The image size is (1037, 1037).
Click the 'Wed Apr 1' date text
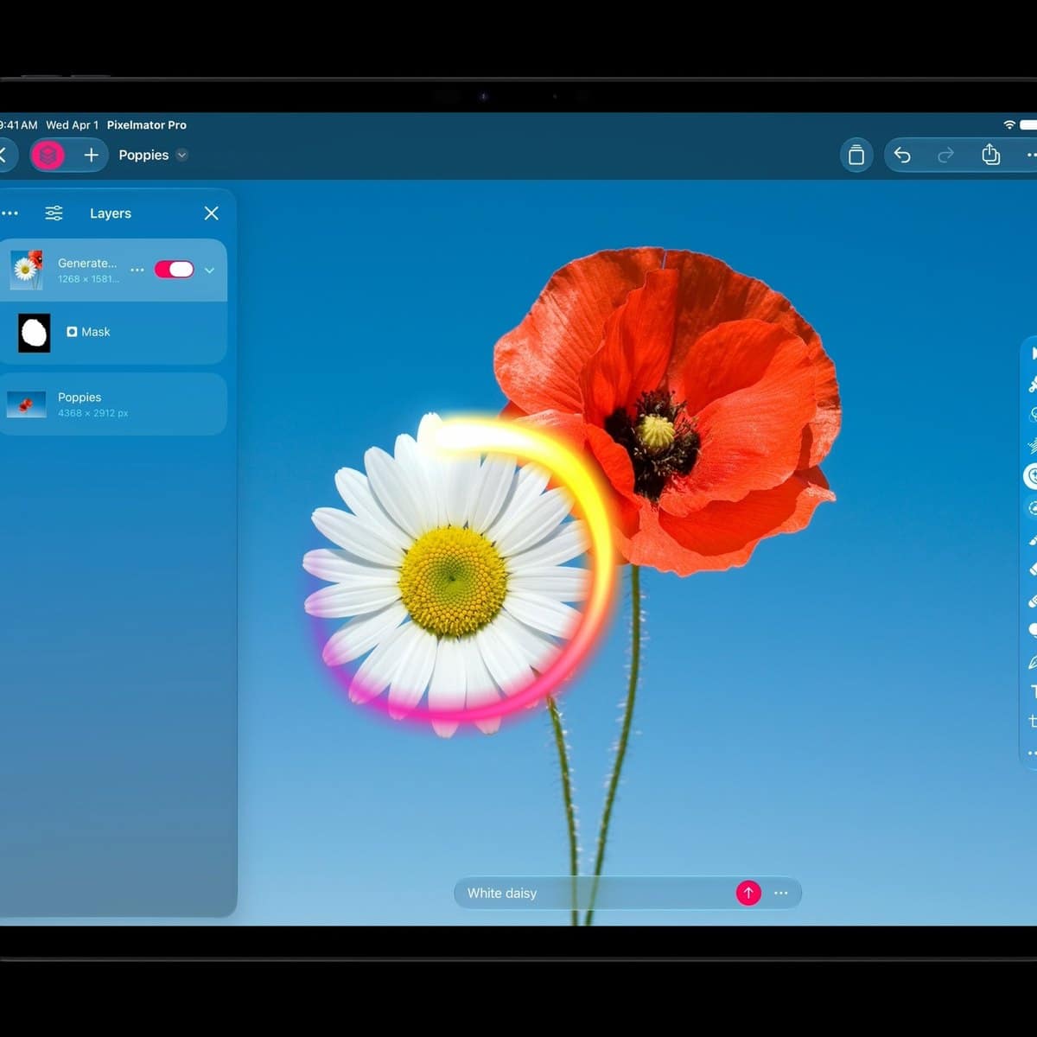point(73,125)
